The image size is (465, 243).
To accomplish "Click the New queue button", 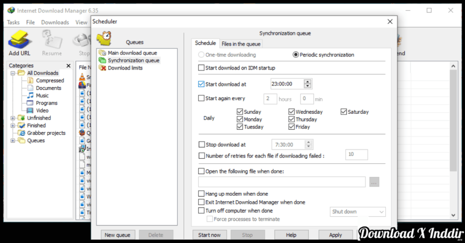I will pos(117,235).
